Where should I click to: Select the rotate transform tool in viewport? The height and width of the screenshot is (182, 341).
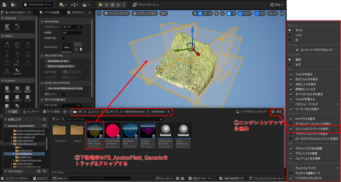point(205,14)
